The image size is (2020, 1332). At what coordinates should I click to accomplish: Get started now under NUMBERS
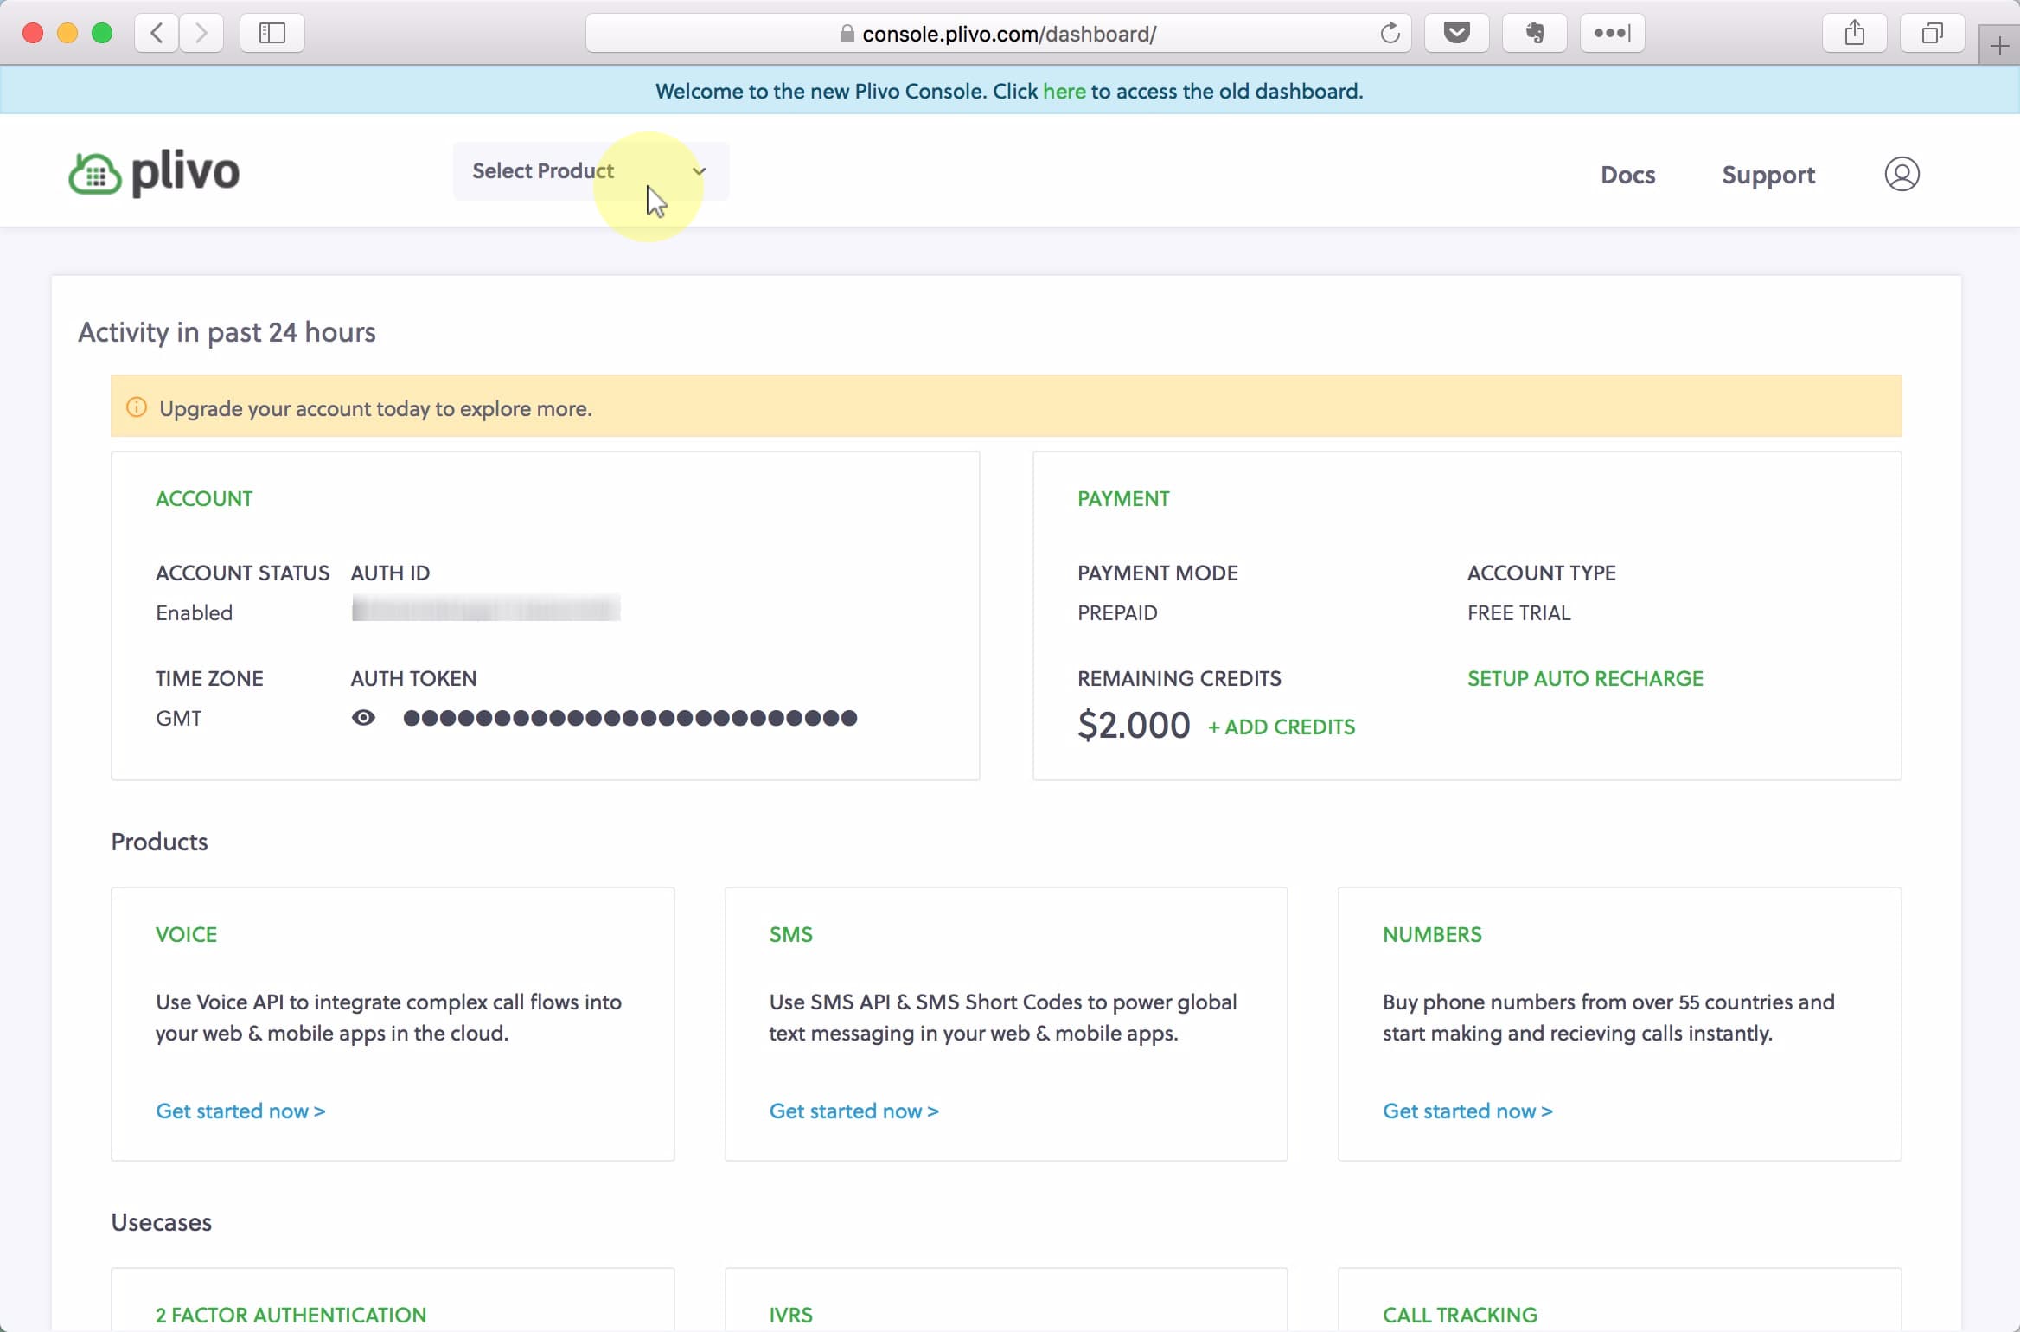tap(1467, 1111)
